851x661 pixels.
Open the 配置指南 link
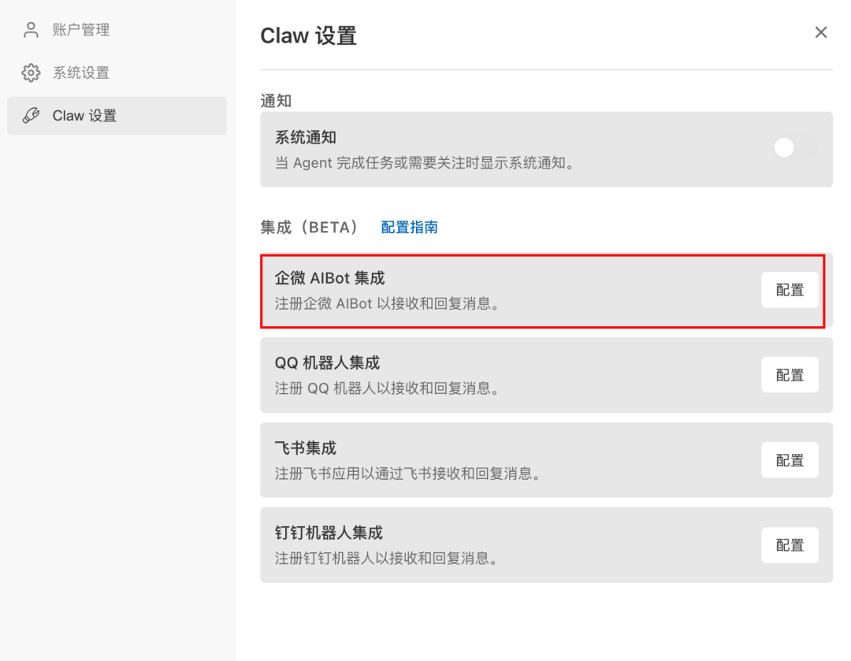[x=409, y=227]
